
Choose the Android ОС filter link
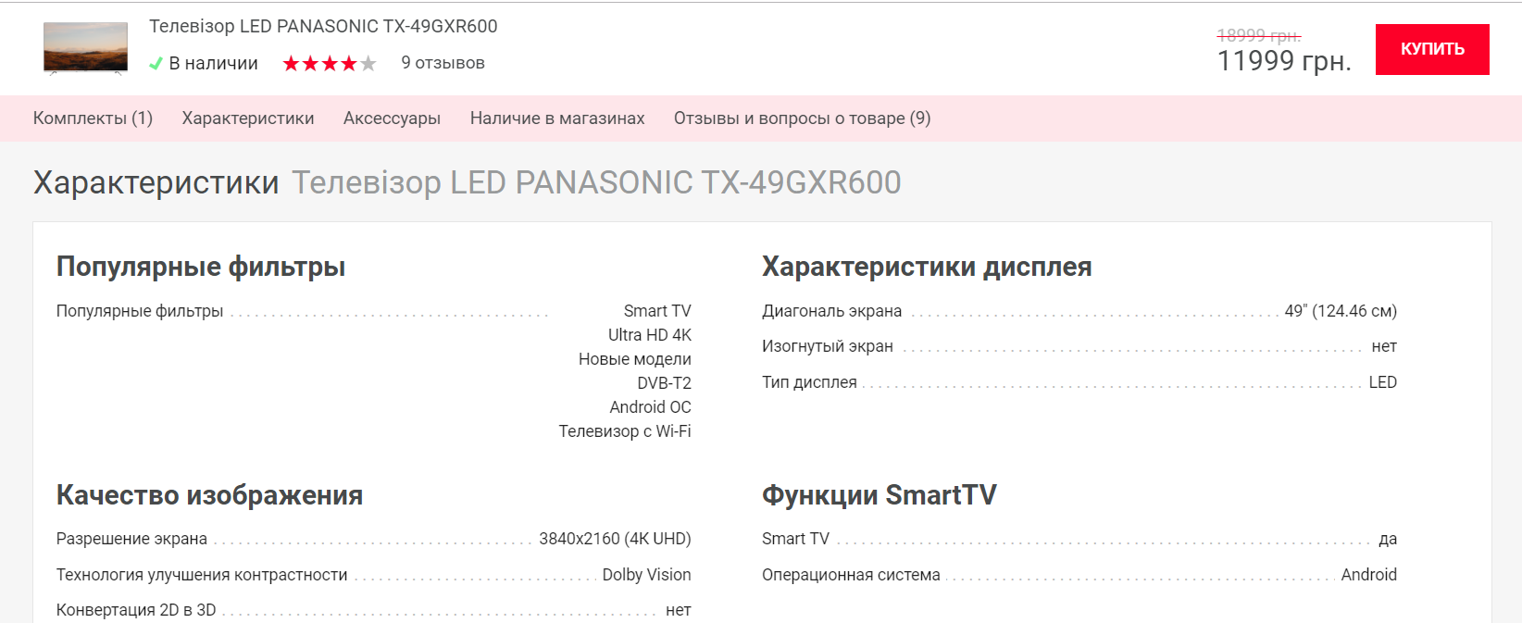(x=650, y=407)
